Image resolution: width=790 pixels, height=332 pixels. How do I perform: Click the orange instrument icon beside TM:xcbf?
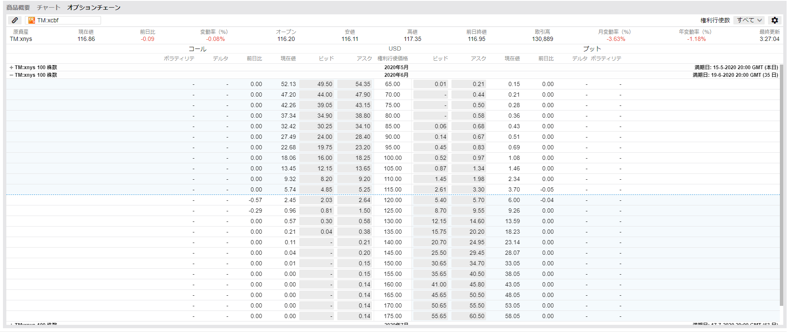(31, 20)
